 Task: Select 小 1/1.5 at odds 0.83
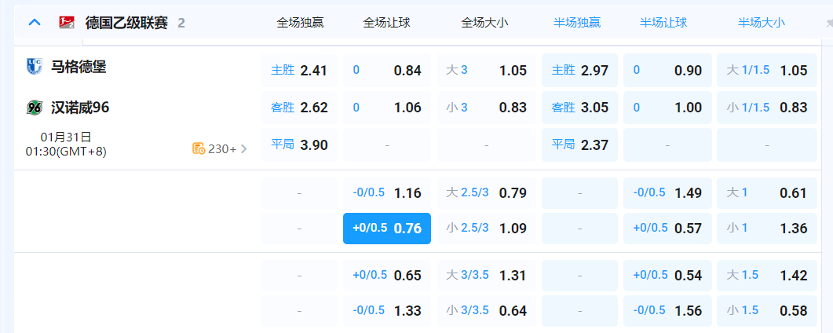(x=766, y=108)
